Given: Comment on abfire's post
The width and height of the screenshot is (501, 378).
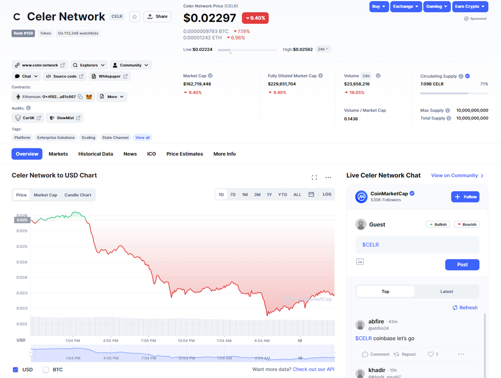Looking at the screenshot, I should (x=376, y=354).
